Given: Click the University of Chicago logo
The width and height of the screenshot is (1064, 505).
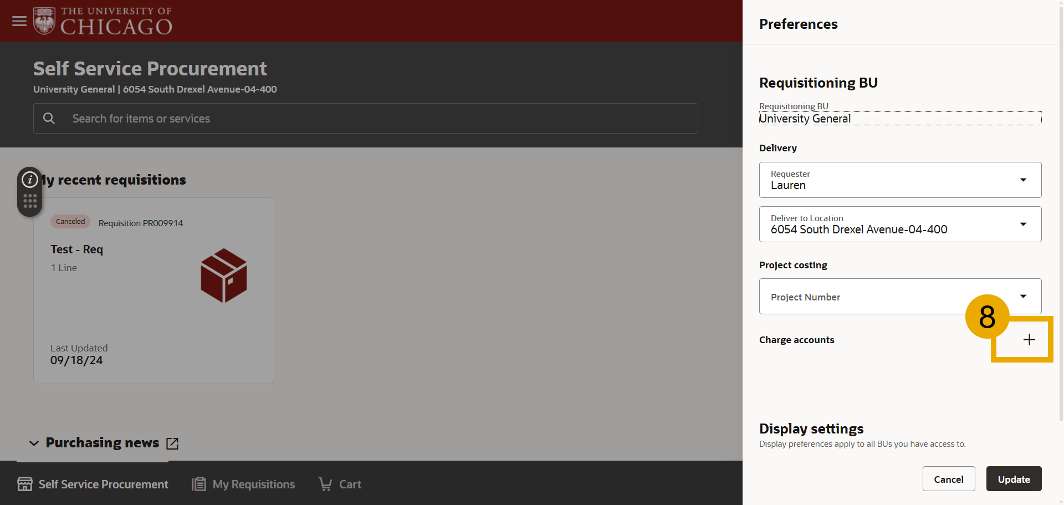Looking at the screenshot, I should tap(103, 21).
